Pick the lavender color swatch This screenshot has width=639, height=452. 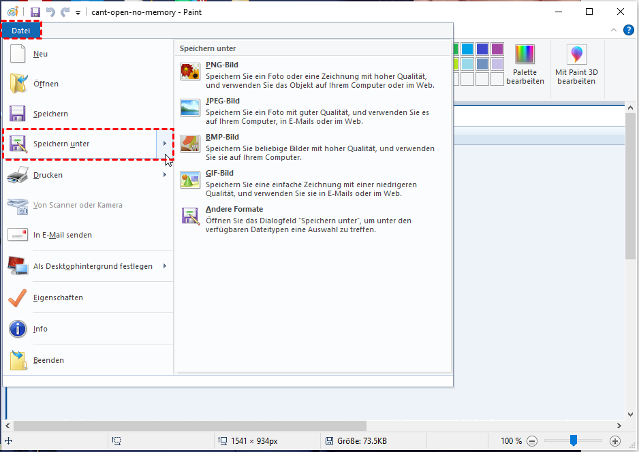click(x=497, y=64)
